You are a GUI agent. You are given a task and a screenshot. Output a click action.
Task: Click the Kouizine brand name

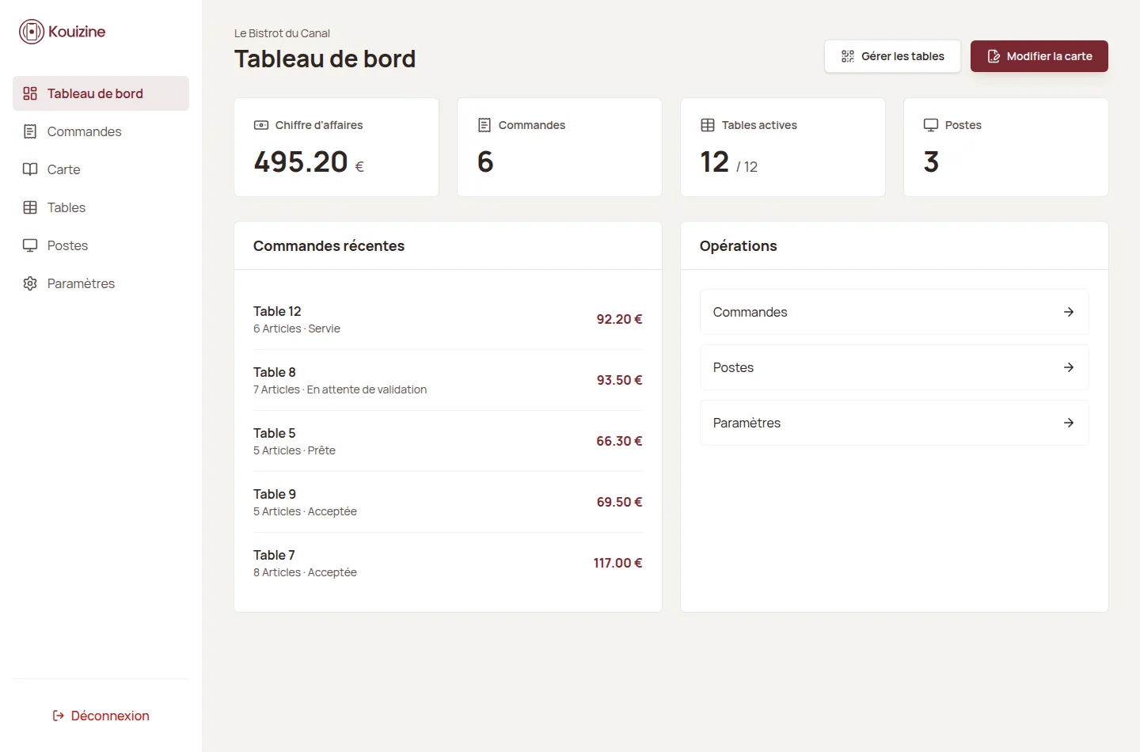[77, 32]
